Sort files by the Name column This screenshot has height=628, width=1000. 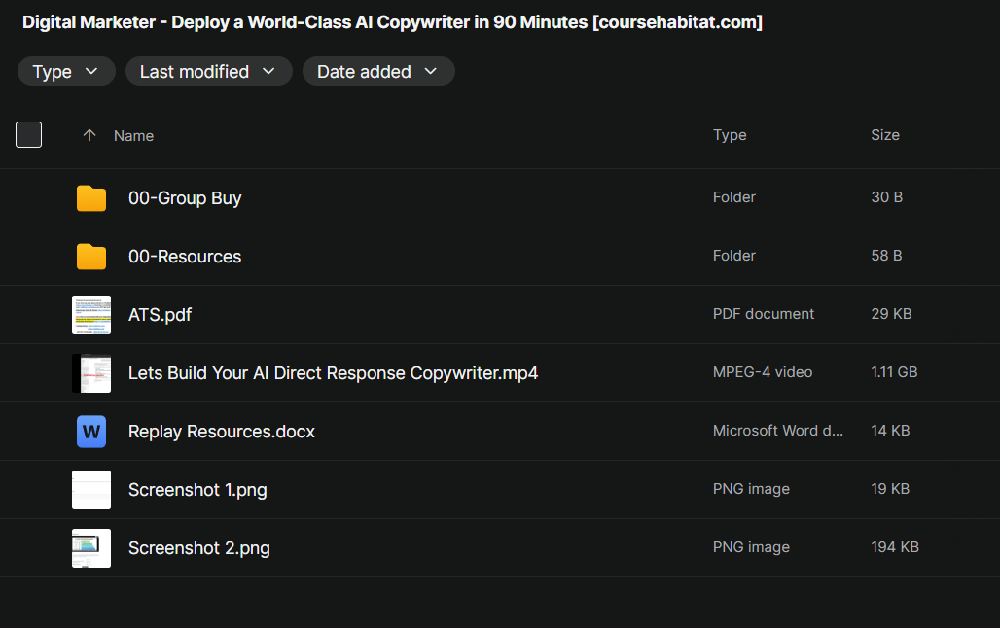click(133, 136)
